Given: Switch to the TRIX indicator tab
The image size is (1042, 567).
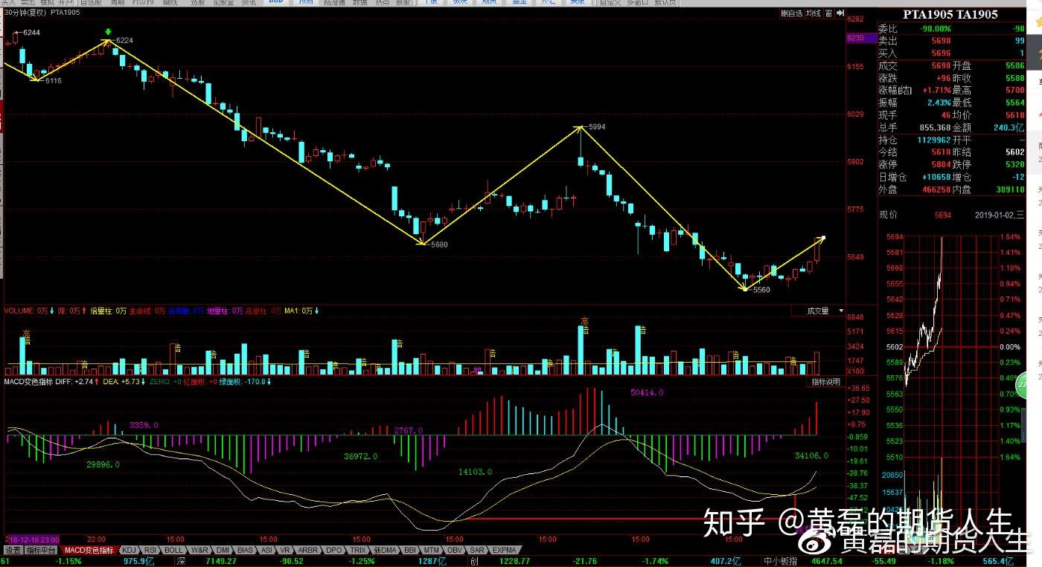Looking at the screenshot, I should tap(358, 551).
